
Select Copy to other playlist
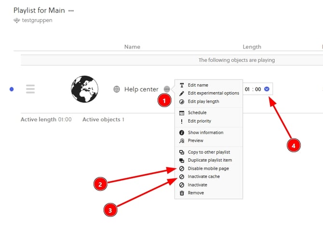point(210,152)
